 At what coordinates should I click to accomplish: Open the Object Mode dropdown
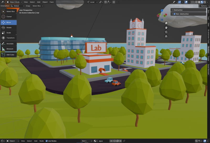coord(14,2)
